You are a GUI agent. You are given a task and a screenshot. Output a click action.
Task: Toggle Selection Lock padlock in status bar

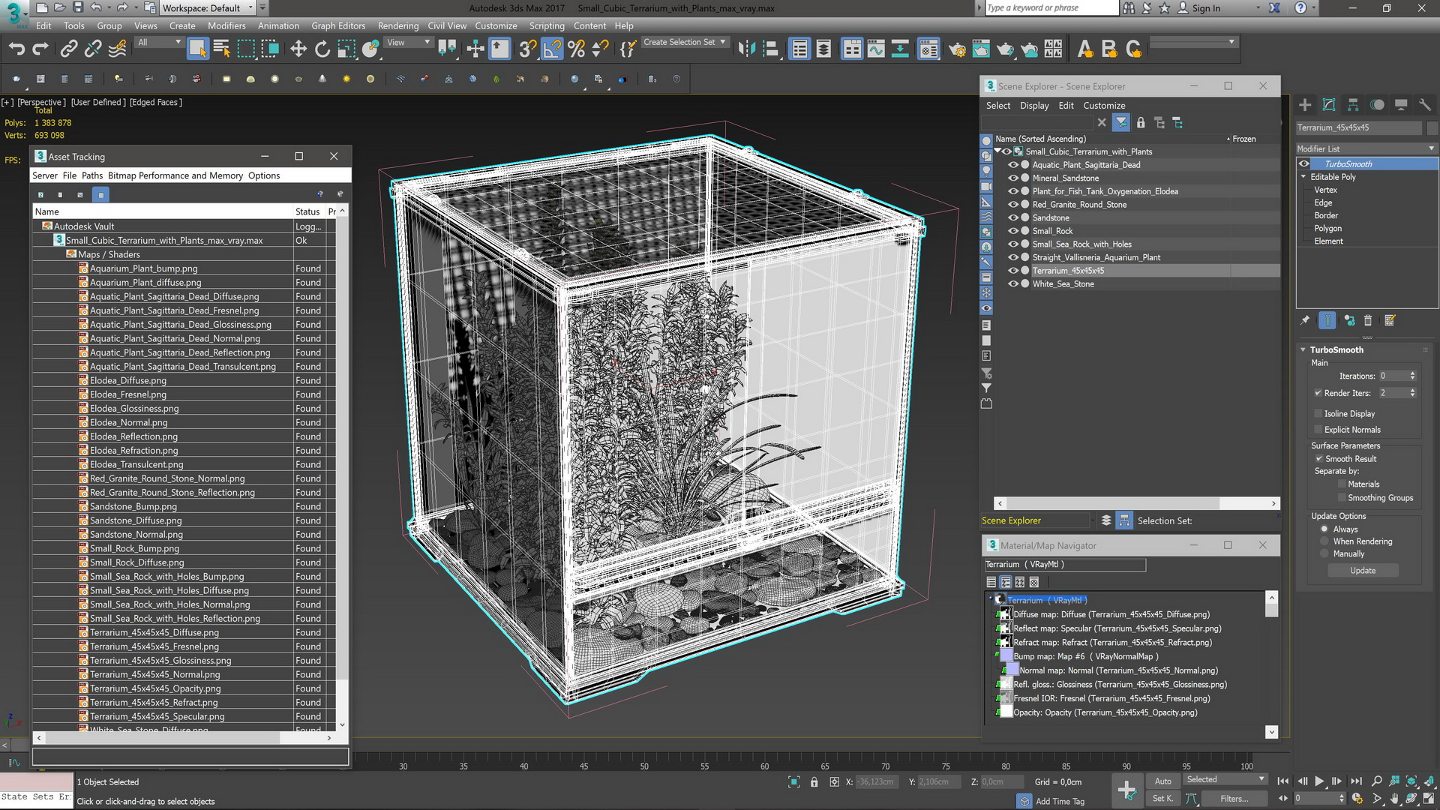point(814,781)
